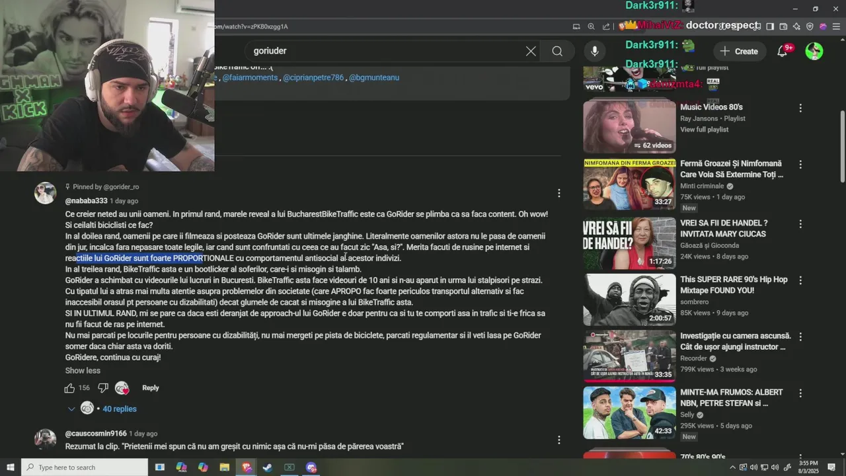This screenshot has width=846, height=476.
Task: Open Brave VPN shield icon
Action: [810, 26]
